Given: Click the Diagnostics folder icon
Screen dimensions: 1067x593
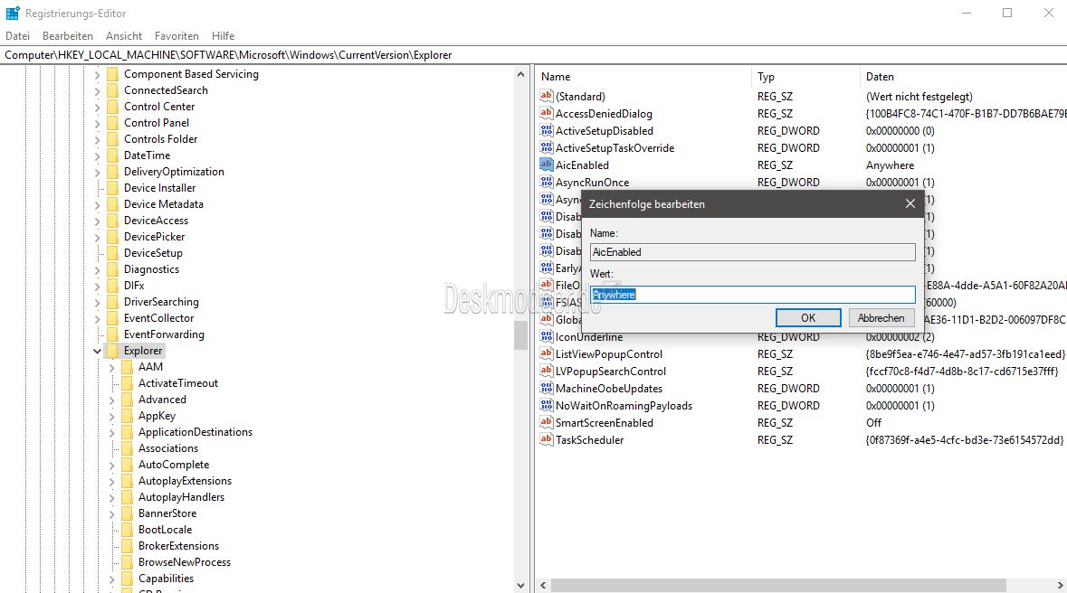Looking at the screenshot, I should coord(112,269).
